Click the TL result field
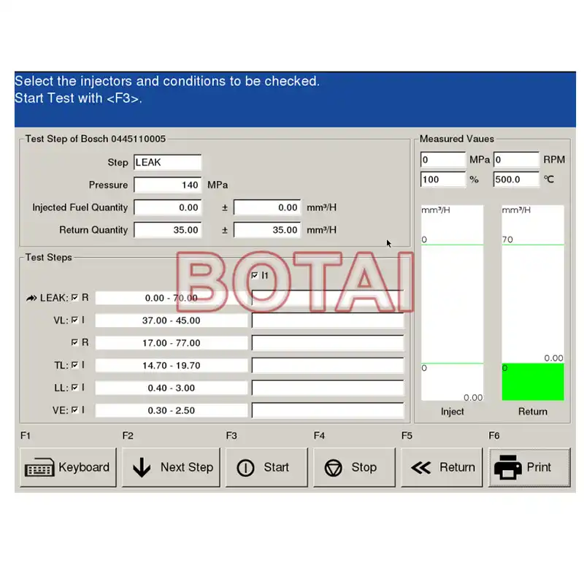Screen dimensions: 584x584 [328, 366]
